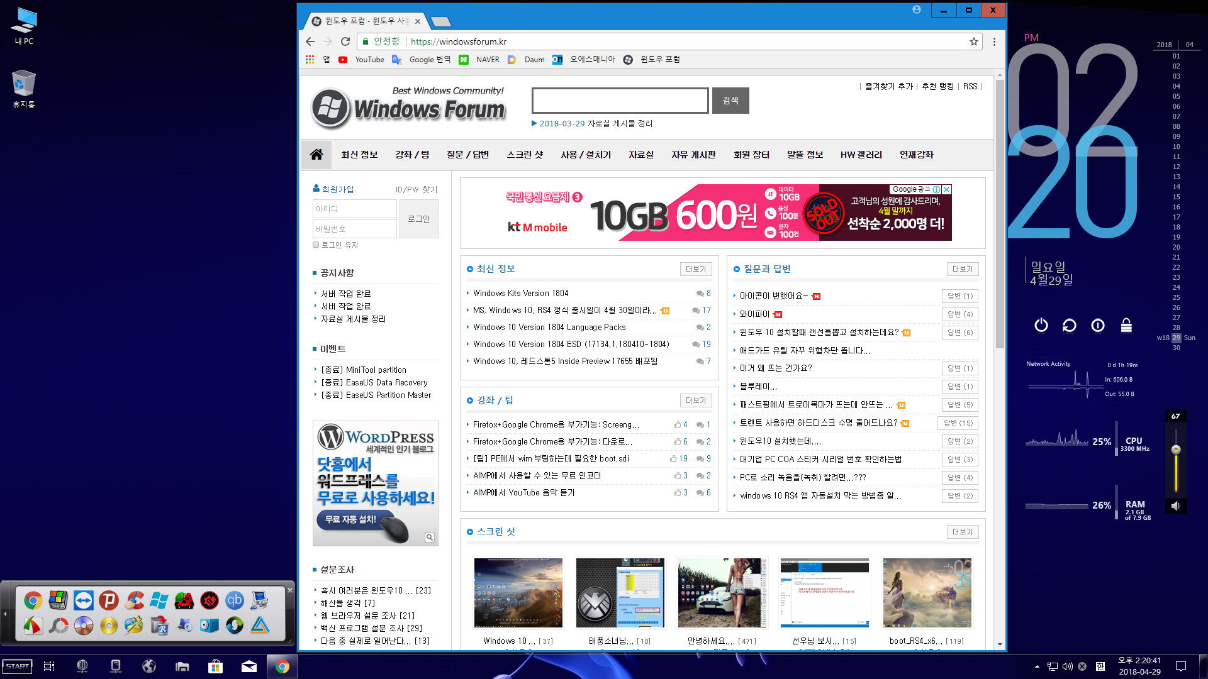1208x679 pixels.
Task: Open the red P icon in the dock
Action: click(x=109, y=600)
